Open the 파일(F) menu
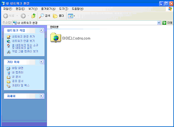Image resolution: width=174 pixels, height=127 pixels. click(8, 9)
